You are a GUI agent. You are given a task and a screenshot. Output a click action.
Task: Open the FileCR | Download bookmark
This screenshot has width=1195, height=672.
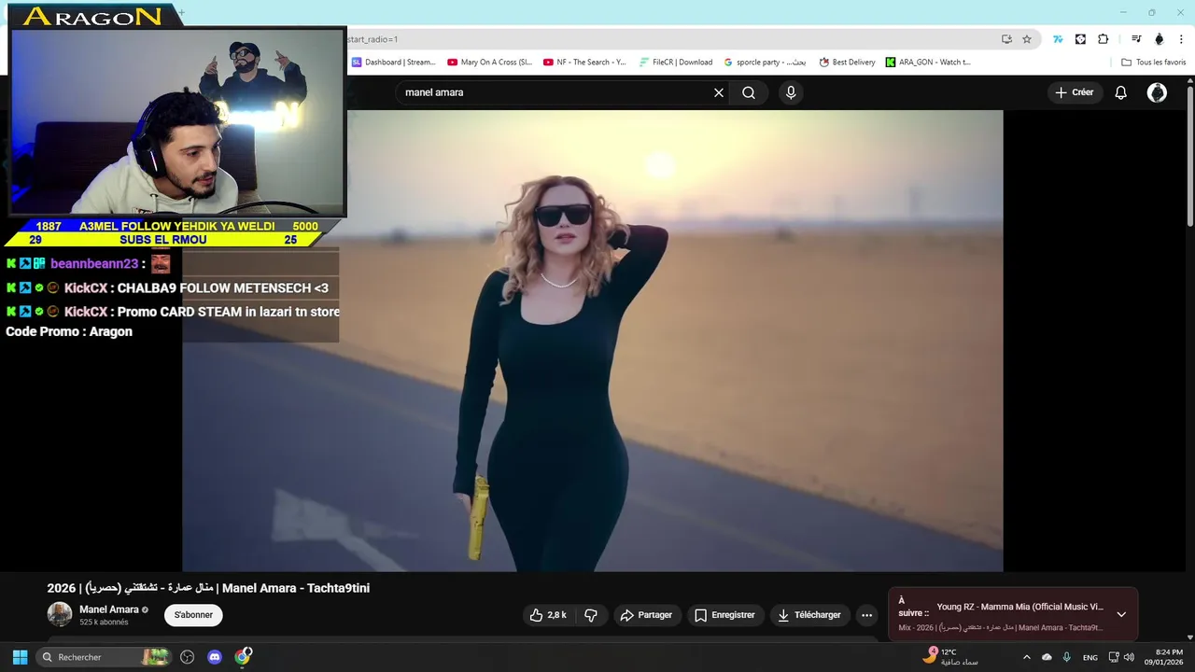pyautogui.click(x=676, y=63)
